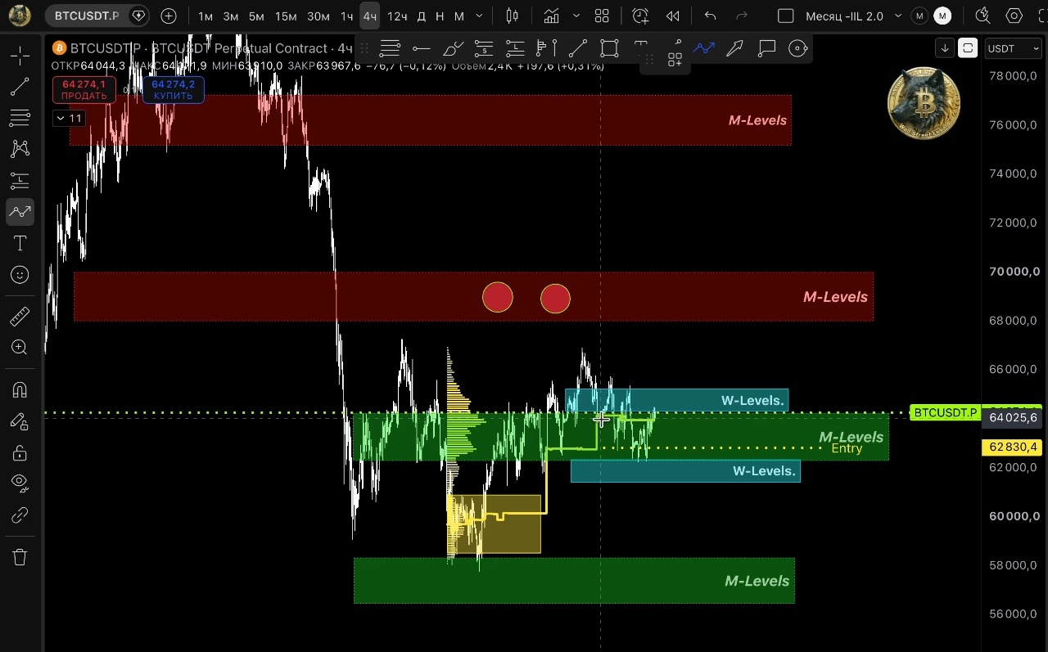Select the diagonal line tool in floating toolbar
The image size is (1048, 652).
pos(578,49)
